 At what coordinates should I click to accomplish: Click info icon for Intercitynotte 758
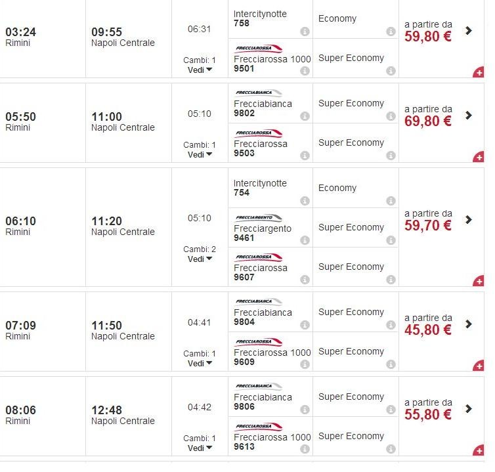305,32
